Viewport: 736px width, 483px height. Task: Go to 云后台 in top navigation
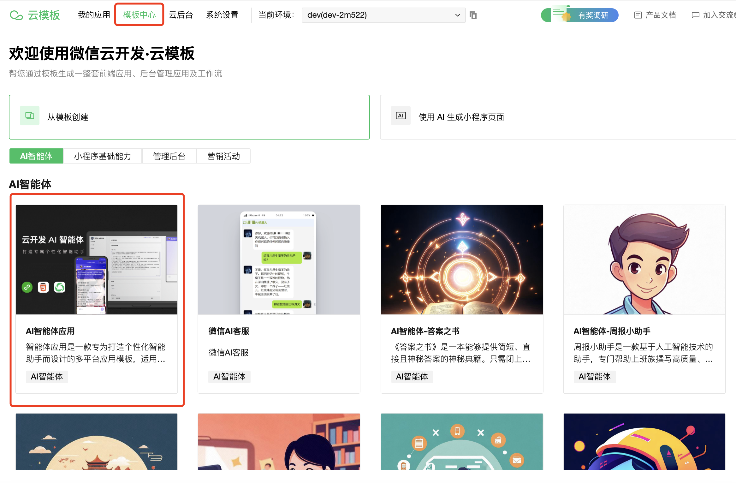pyautogui.click(x=181, y=15)
